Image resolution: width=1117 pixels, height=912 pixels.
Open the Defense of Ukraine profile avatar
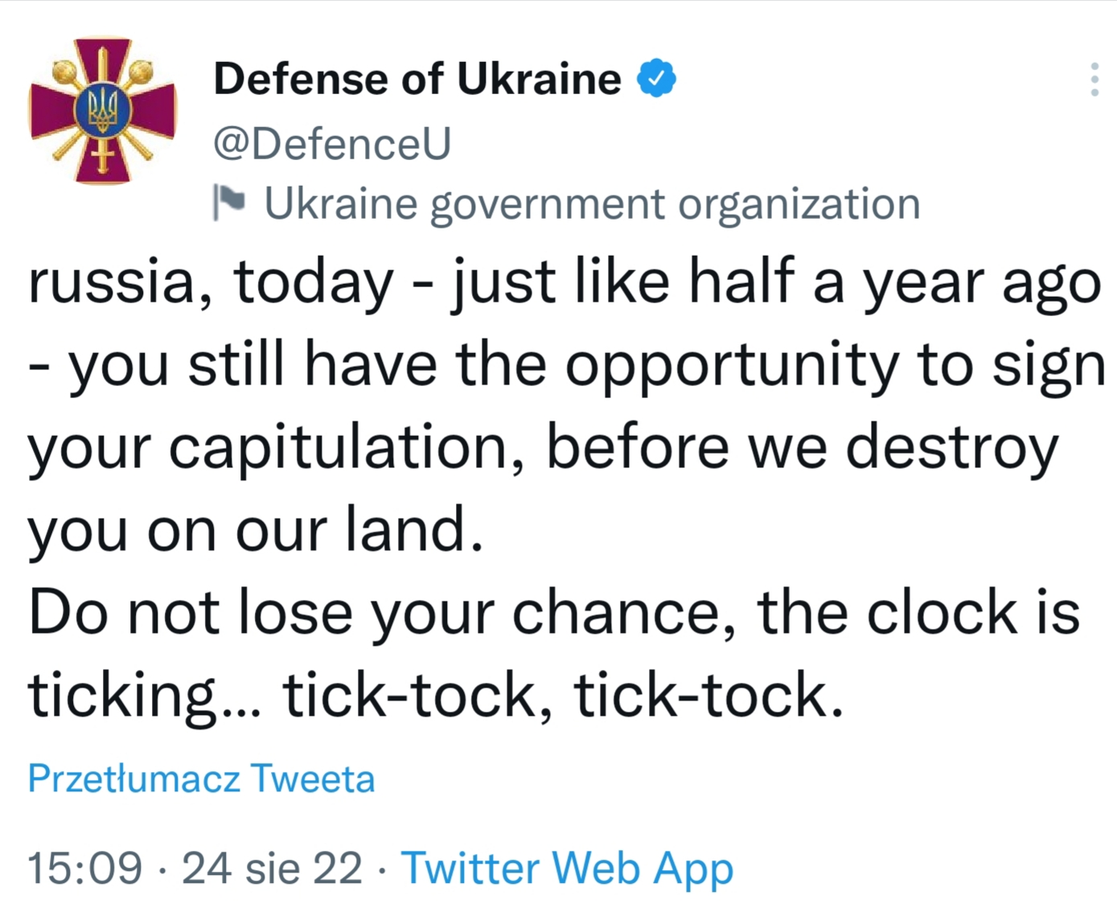(102, 111)
